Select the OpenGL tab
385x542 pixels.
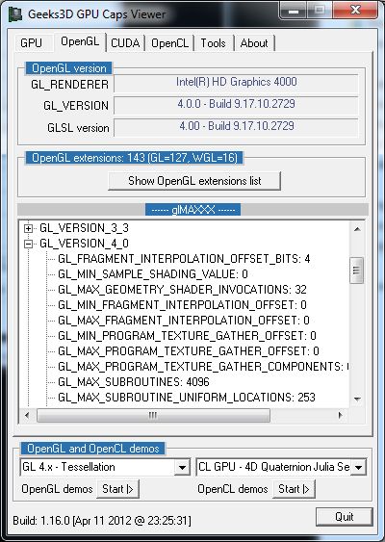(x=80, y=41)
